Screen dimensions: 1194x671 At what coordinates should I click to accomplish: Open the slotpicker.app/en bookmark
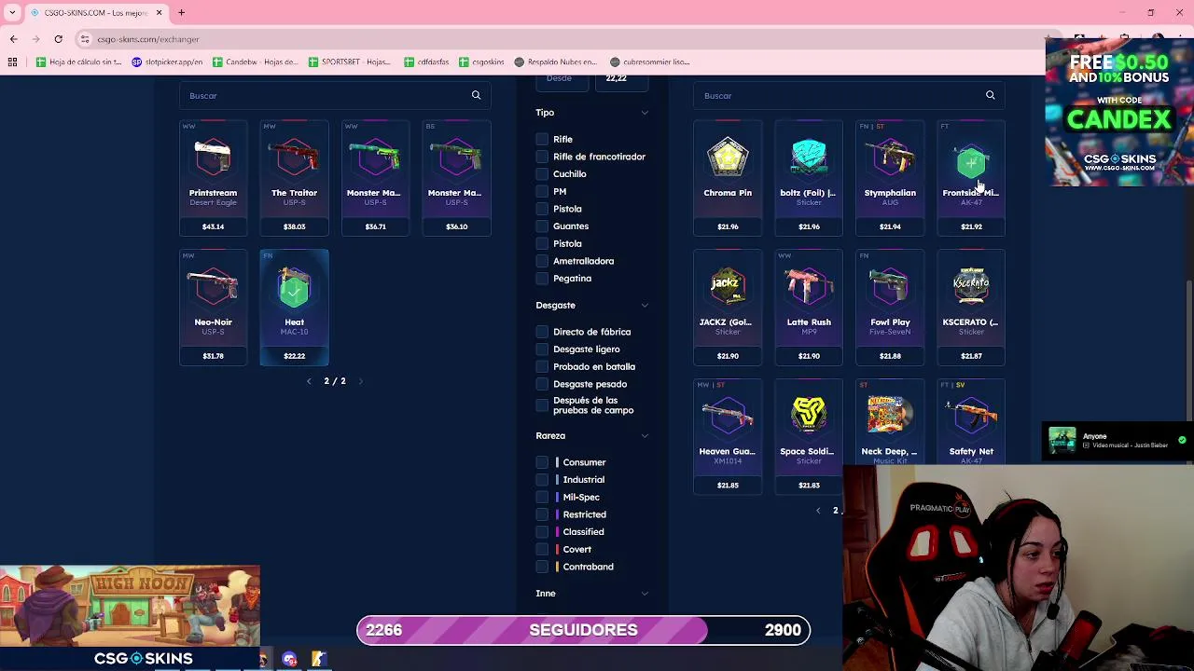pyautogui.click(x=167, y=62)
